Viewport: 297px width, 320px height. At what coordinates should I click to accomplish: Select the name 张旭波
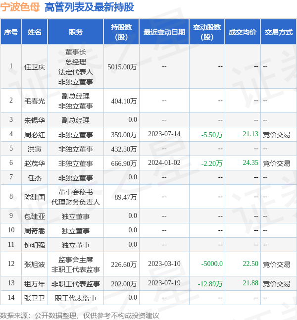35,265
